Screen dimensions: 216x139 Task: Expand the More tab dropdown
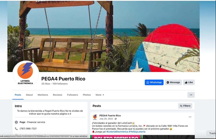pos(100,95)
